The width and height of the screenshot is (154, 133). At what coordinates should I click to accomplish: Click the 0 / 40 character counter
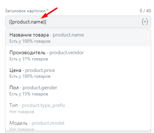(x=145, y=11)
